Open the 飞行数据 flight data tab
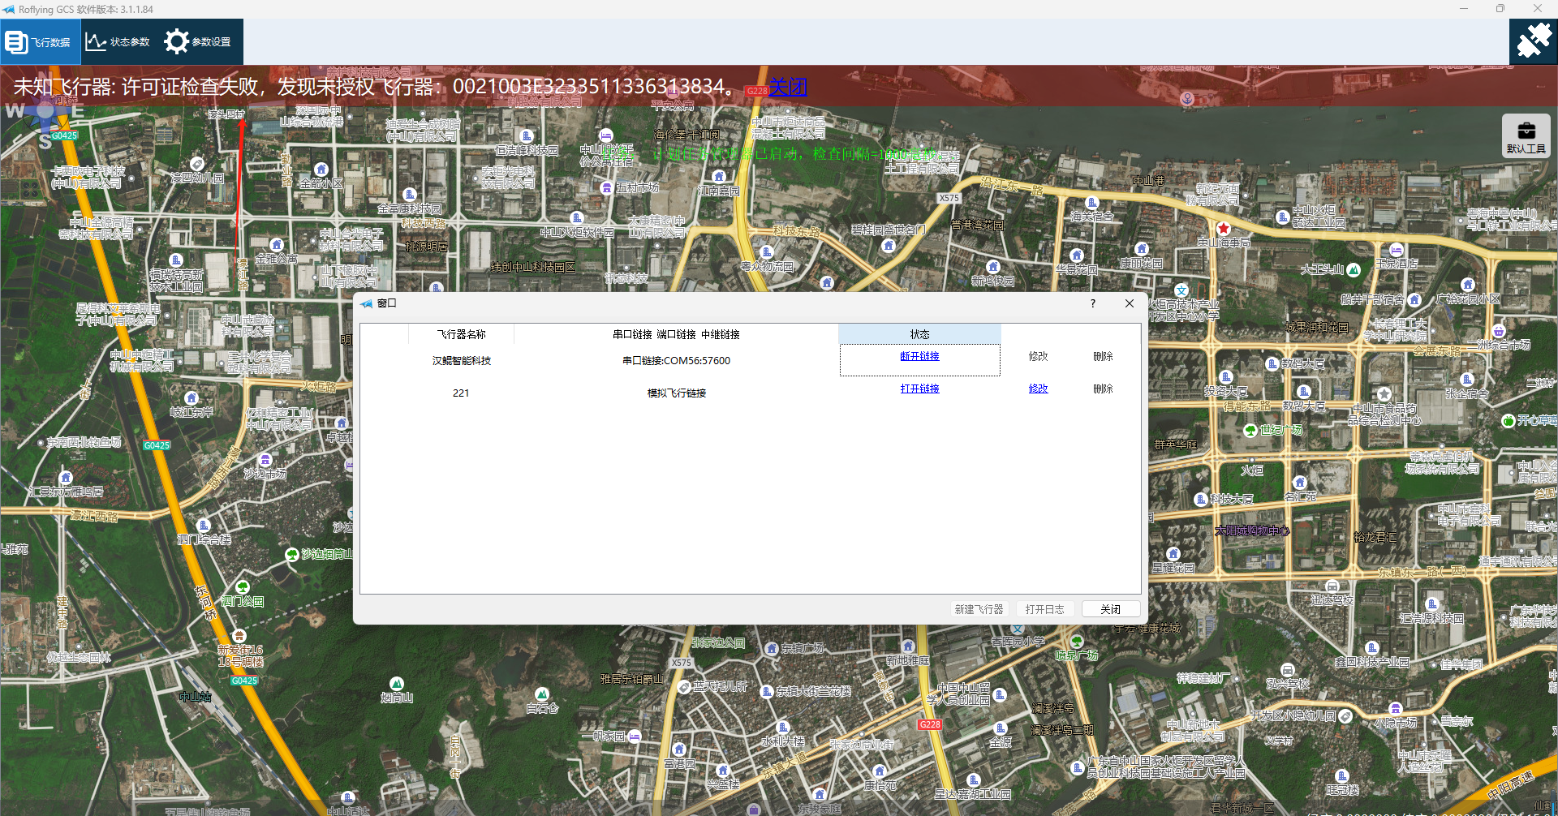Viewport: 1558px width, 816px height. [x=40, y=42]
